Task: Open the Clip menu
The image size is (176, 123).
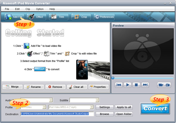Action: [x=28, y=9]
